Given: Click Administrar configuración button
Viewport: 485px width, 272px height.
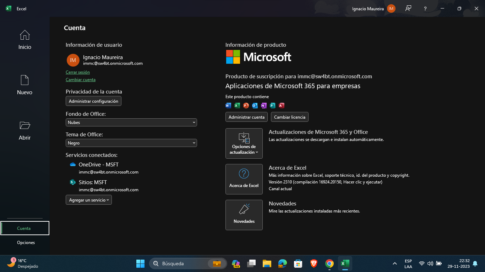Looking at the screenshot, I should pyautogui.click(x=93, y=101).
